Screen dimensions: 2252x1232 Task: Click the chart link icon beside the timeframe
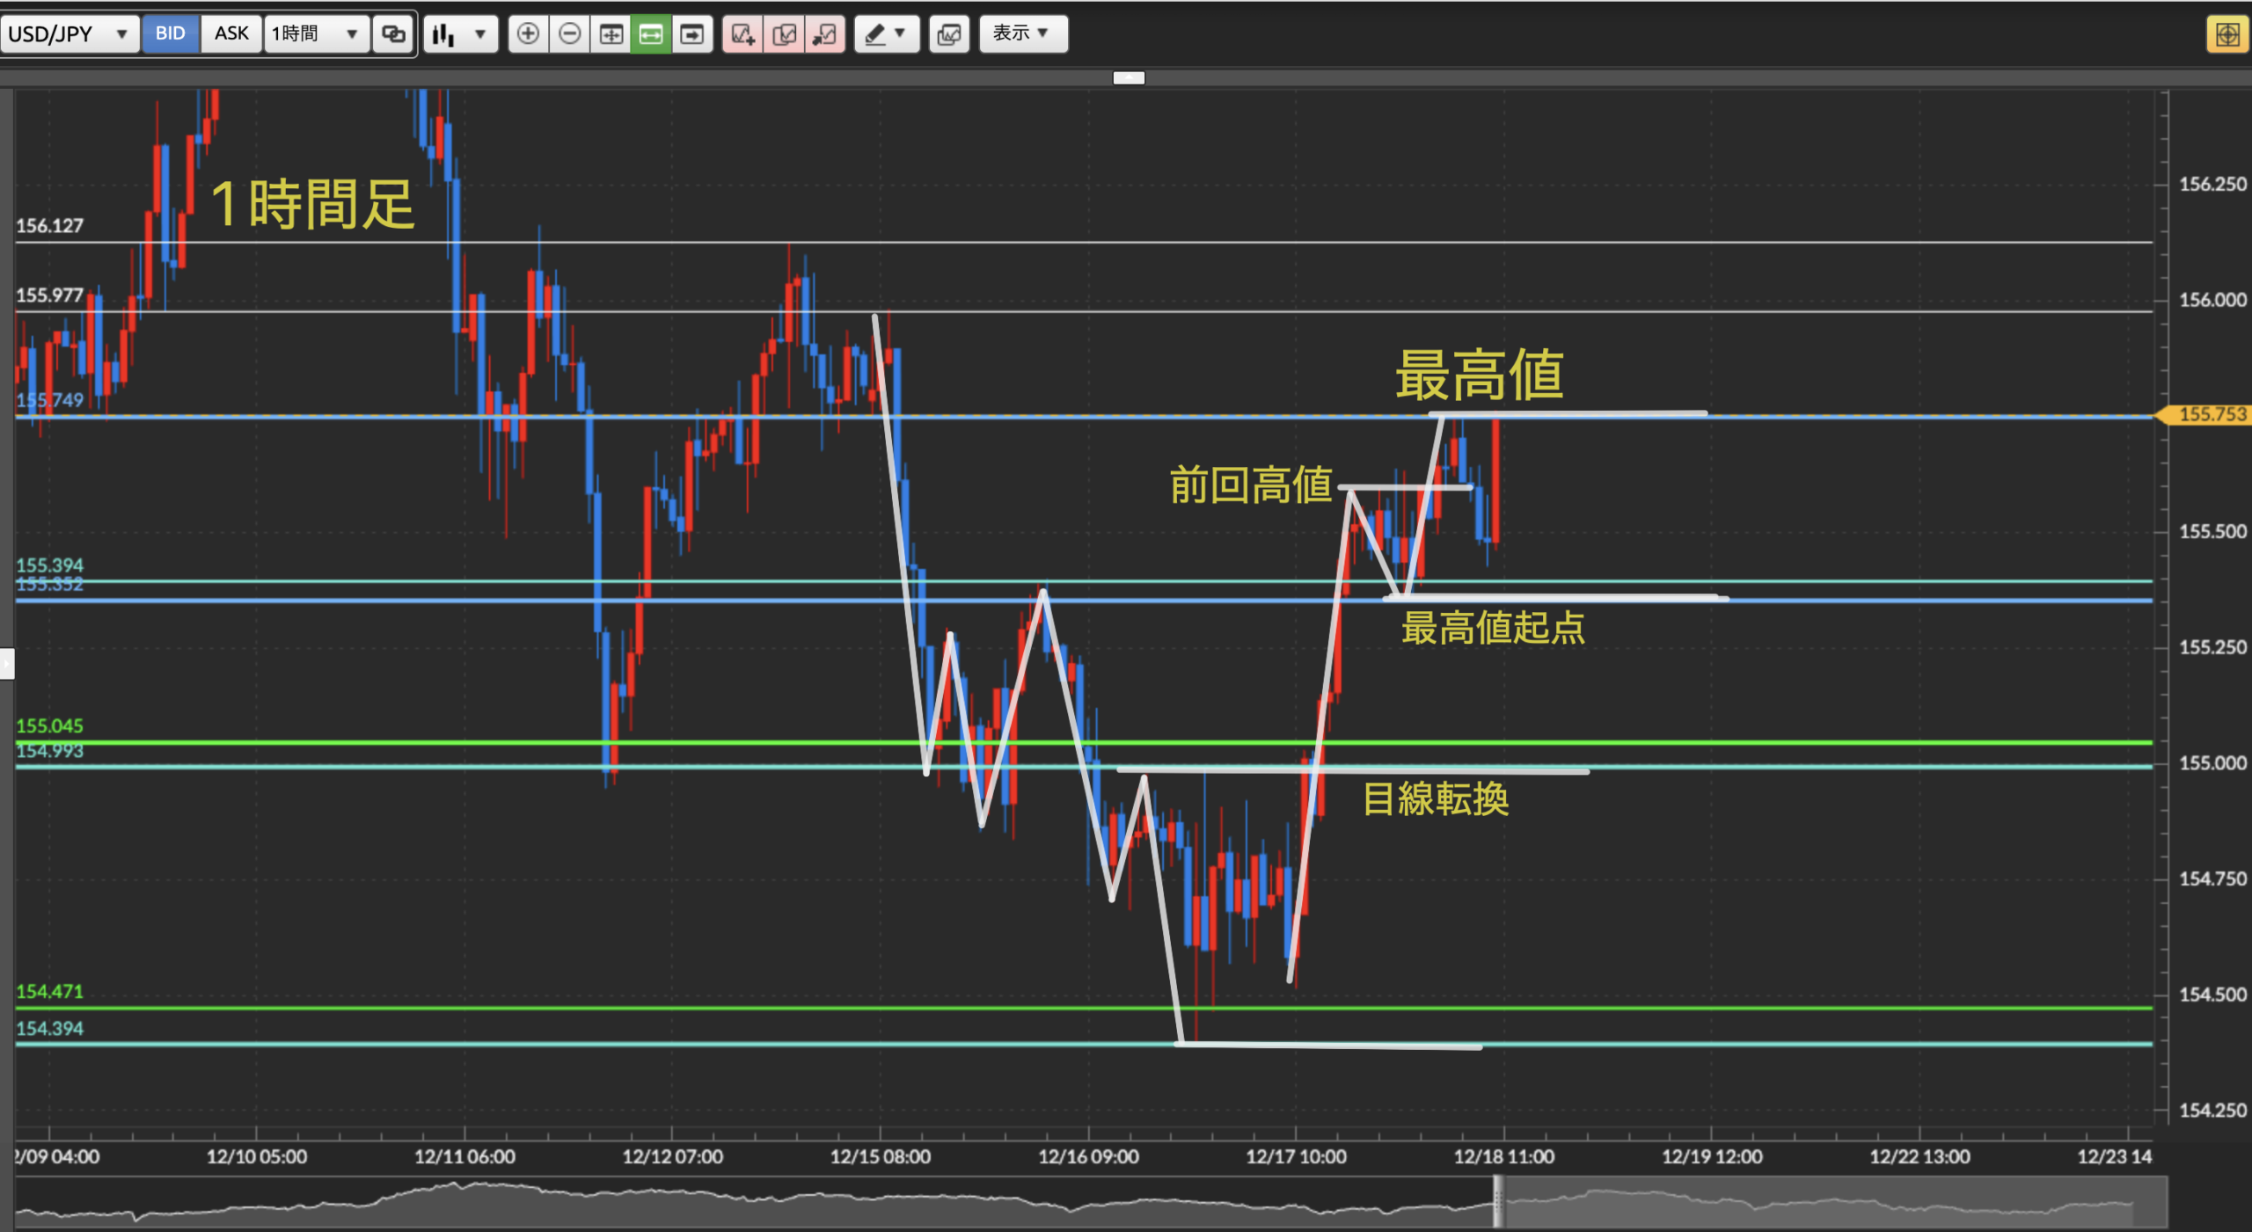pyautogui.click(x=393, y=34)
